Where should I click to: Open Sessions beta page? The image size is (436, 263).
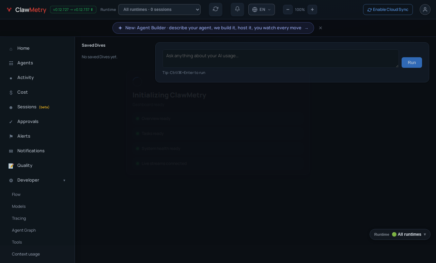coord(37,107)
